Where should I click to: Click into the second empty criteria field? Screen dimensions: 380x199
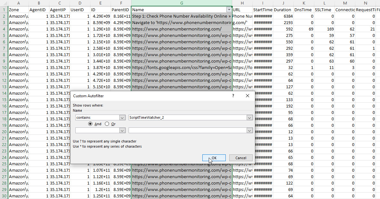pos(187,130)
